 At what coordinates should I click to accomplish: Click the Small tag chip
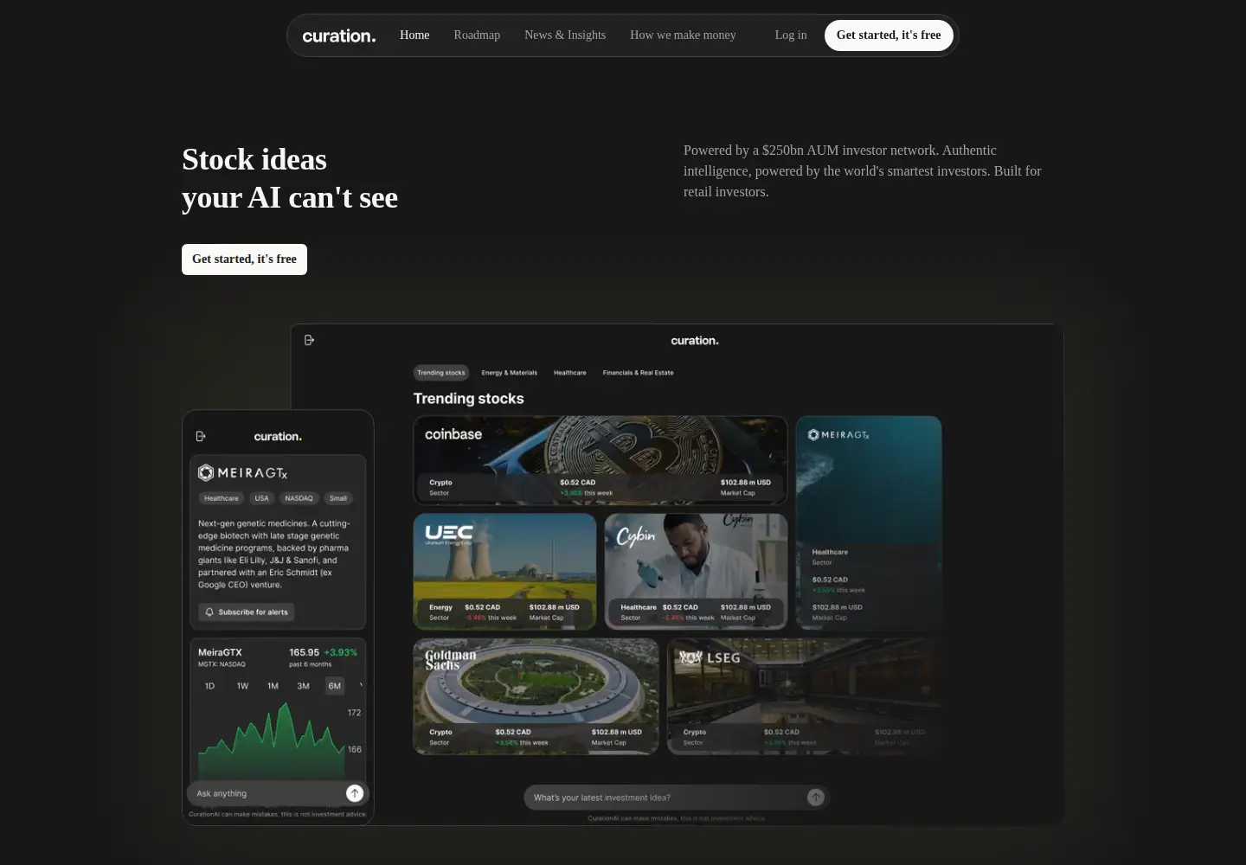click(x=337, y=498)
